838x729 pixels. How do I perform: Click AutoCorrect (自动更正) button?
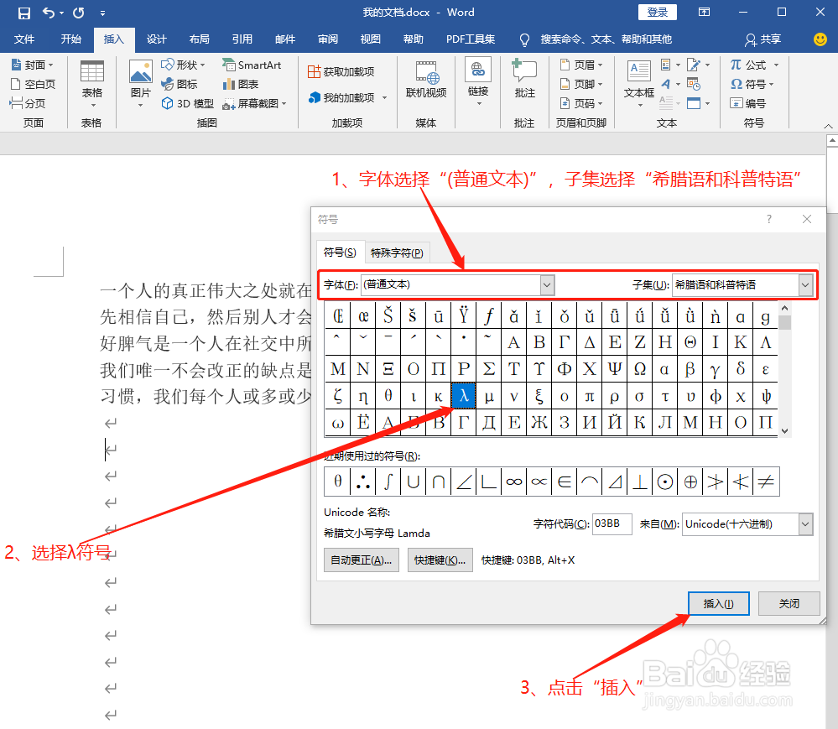click(x=362, y=560)
